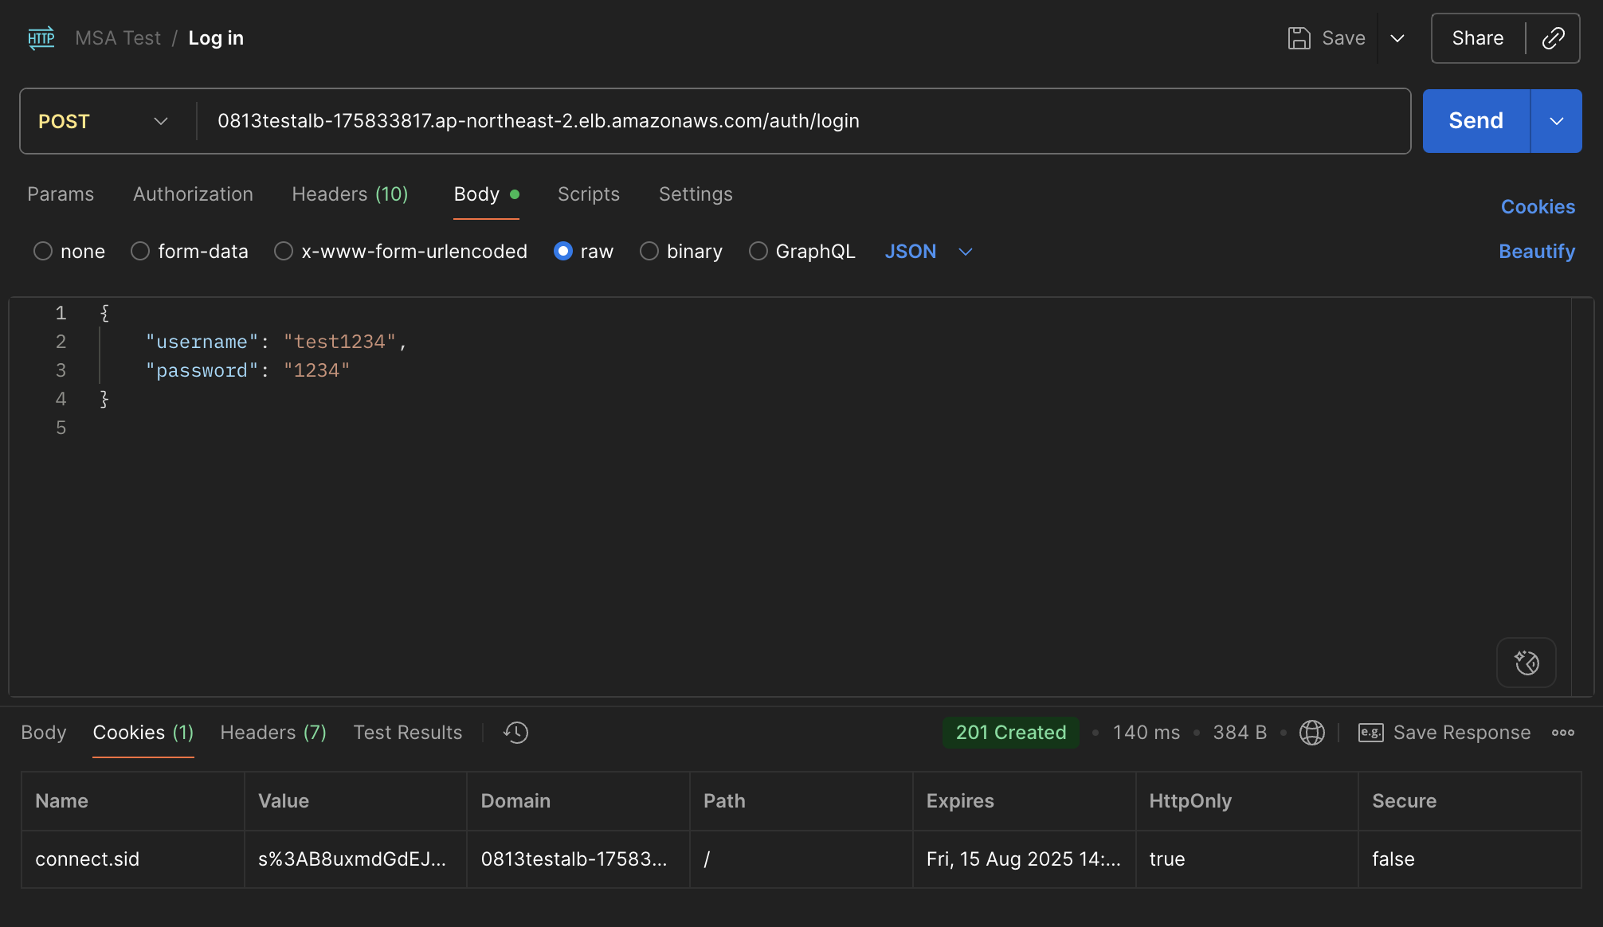Open the response history clock icon
This screenshot has height=927, width=1603.
pos(515,733)
